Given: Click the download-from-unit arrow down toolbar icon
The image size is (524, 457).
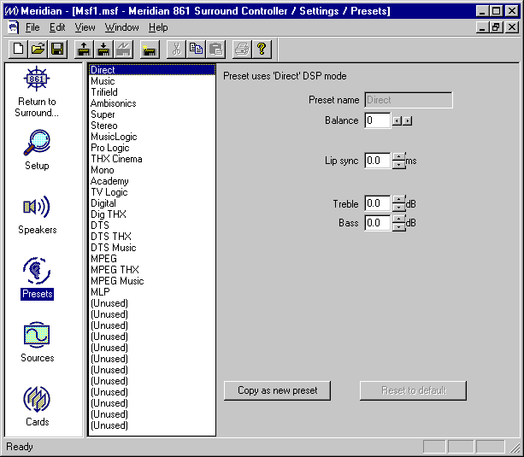Looking at the screenshot, I should pyautogui.click(x=103, y=50).
